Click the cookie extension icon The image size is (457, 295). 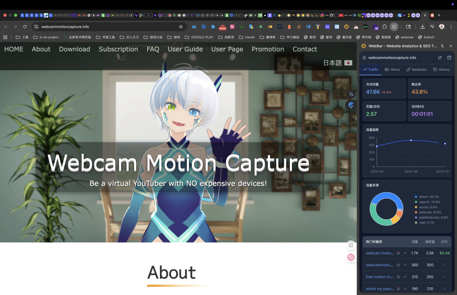pyautogui.click(x=299, y=27)
